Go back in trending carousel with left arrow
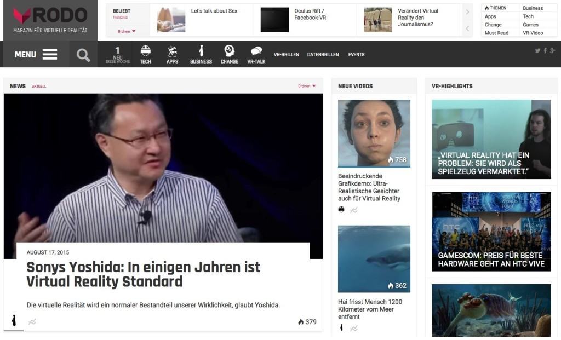The width and height of the screenshot is (561, 340). [x=467, y=28]
